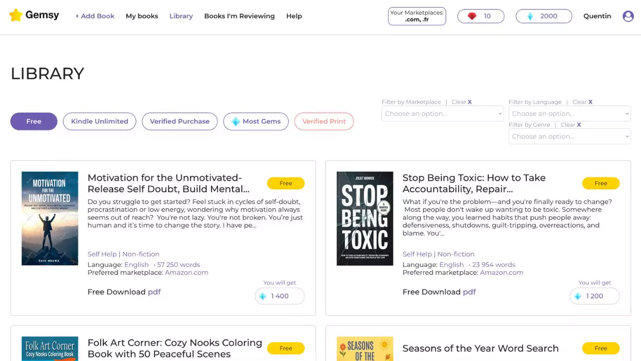Viewport: 641px width, 361px height.
Task: Click the Gemsy star logo
Action: pyautogui.click(x=16, y=16)
